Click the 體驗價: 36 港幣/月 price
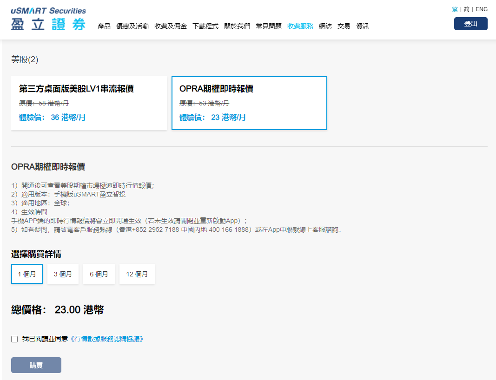The image size is (496, 380). 52,117
